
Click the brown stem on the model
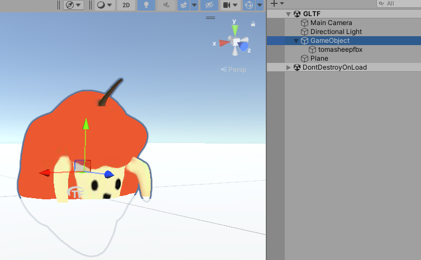111,92
